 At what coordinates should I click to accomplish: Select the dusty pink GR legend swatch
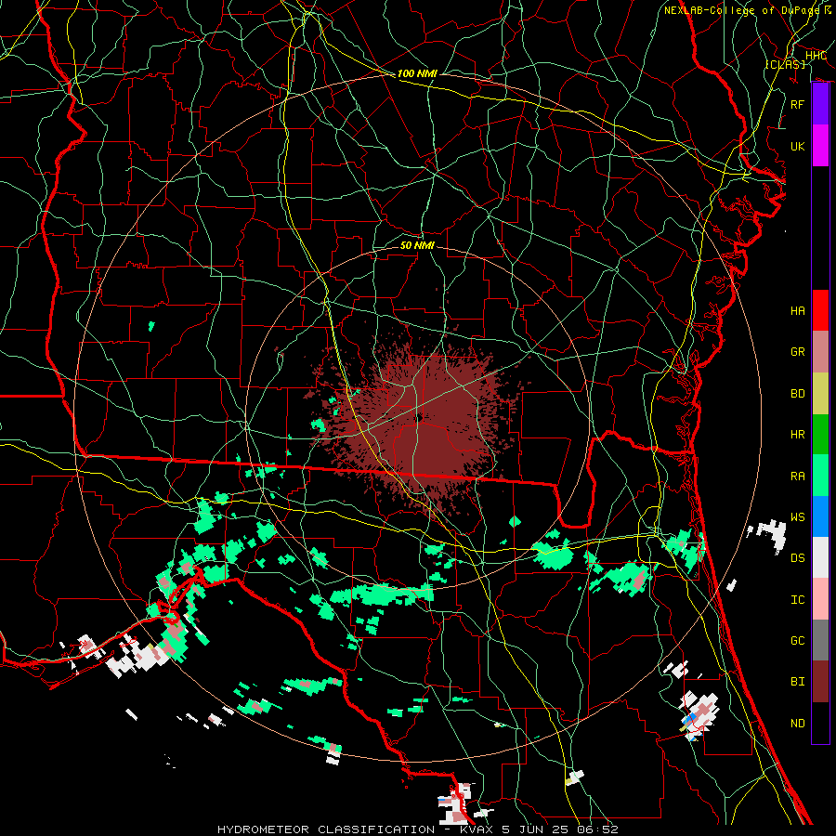(820, 351)
